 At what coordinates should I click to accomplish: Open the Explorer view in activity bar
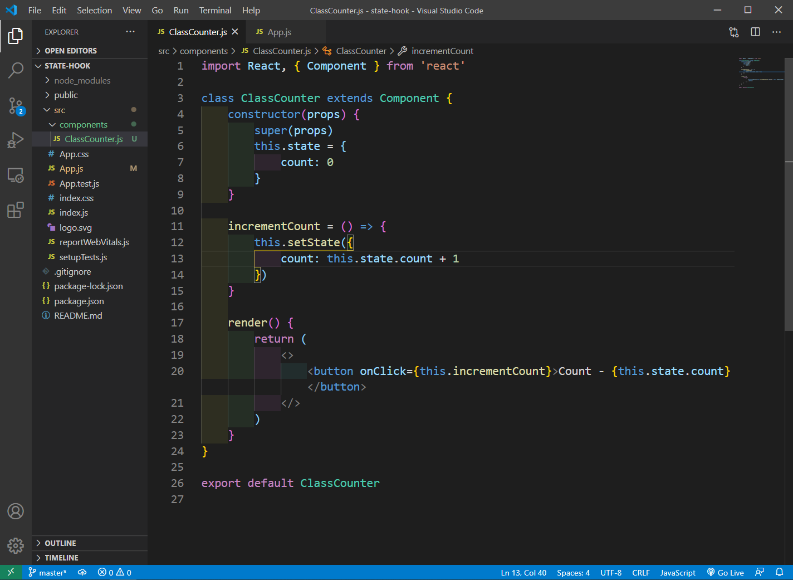click(x=16, y=36)
